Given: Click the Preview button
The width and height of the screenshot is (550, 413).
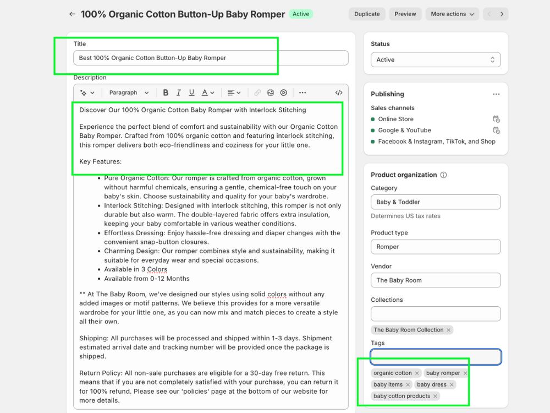Looking at the screenshot, I should pyautogui.click(x=405, y=14).
